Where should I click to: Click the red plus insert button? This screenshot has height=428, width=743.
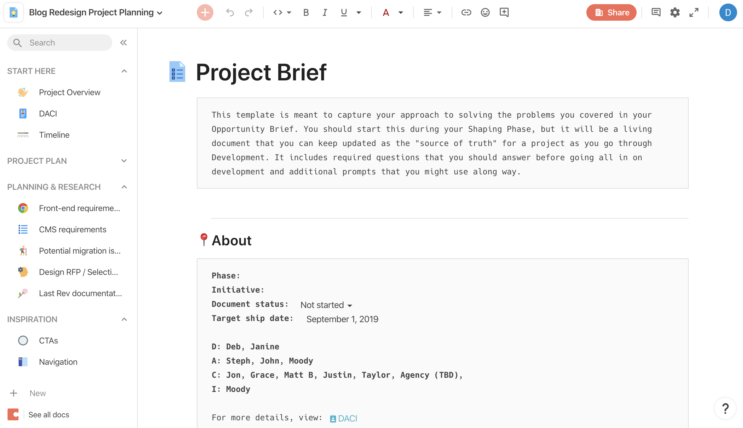click(x=205, y=12)
